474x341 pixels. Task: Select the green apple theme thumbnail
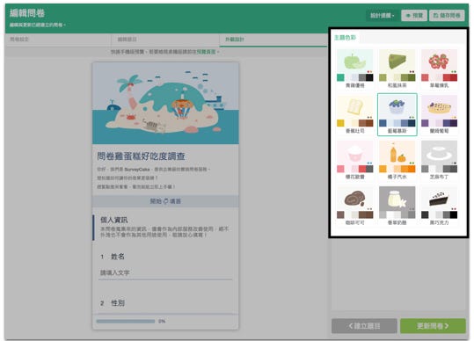point(355,69)
